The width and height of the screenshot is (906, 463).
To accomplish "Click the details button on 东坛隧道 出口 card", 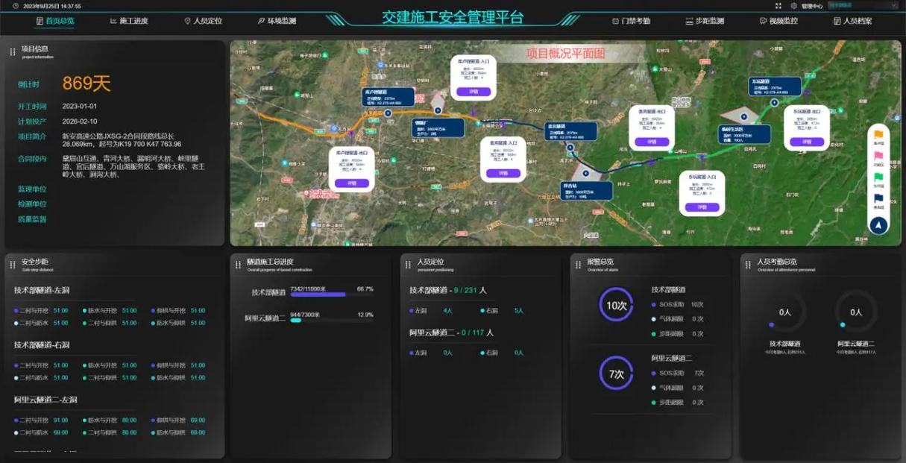I will [x=807, y=141].
